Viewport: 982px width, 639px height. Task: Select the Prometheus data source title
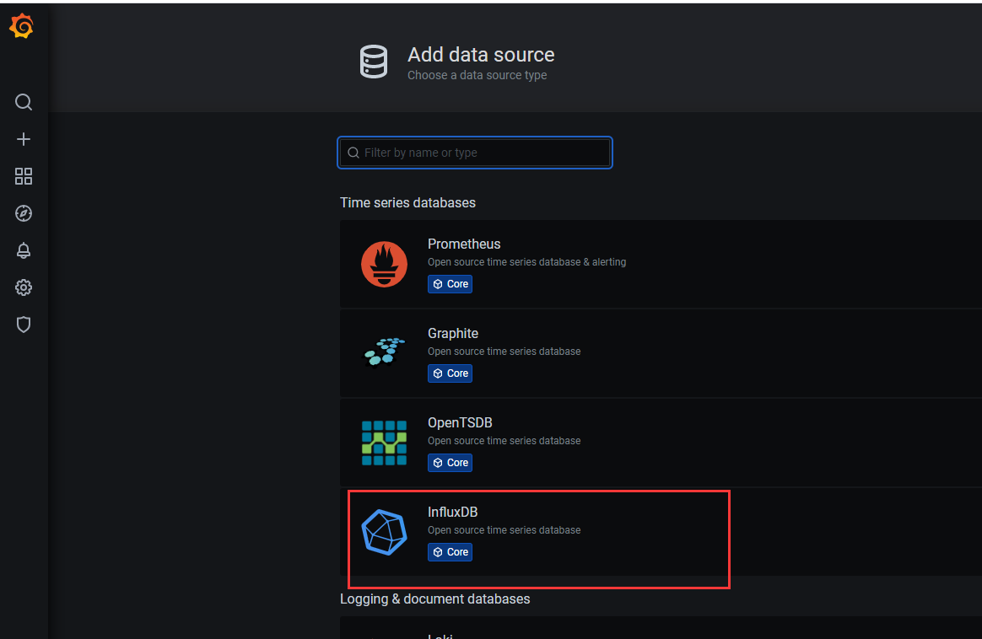coord(464,244)
